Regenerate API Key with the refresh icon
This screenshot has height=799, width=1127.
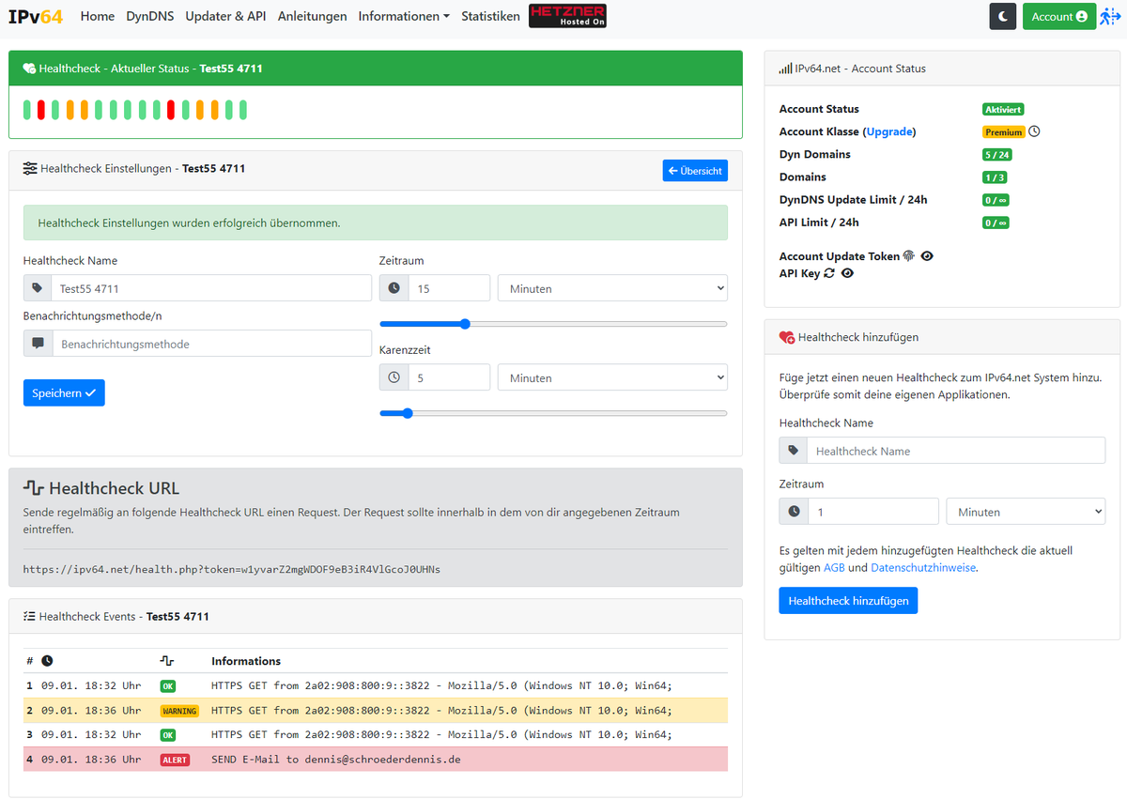(828, 273)
